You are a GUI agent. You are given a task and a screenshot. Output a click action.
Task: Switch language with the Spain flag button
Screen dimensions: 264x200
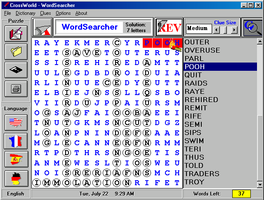[16, 159]
